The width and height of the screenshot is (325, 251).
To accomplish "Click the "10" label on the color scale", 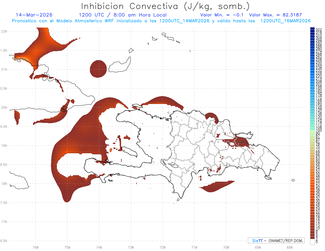I will [318, 228].
